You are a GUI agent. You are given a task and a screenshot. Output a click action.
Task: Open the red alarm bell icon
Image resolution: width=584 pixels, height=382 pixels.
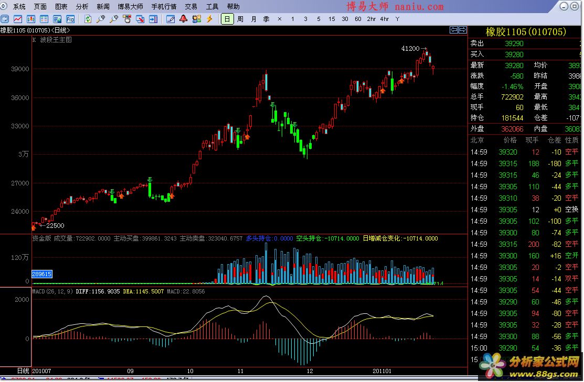[183, 19]
